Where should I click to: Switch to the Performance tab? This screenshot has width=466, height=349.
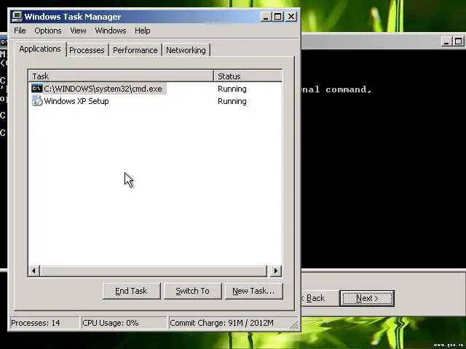135,50
